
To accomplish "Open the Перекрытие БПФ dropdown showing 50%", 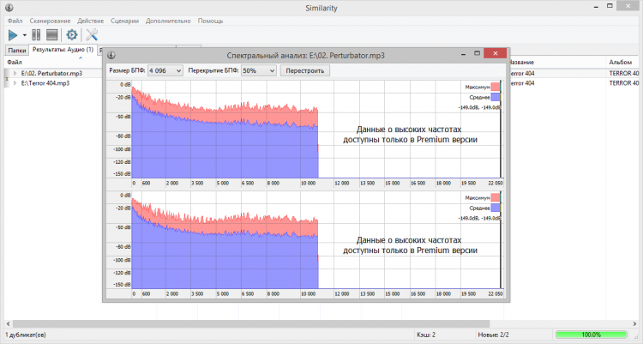I will 258,70.
